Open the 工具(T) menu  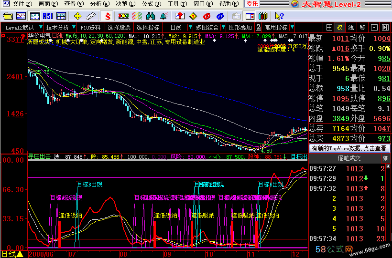pyautogui.click(x=177, y=4)
